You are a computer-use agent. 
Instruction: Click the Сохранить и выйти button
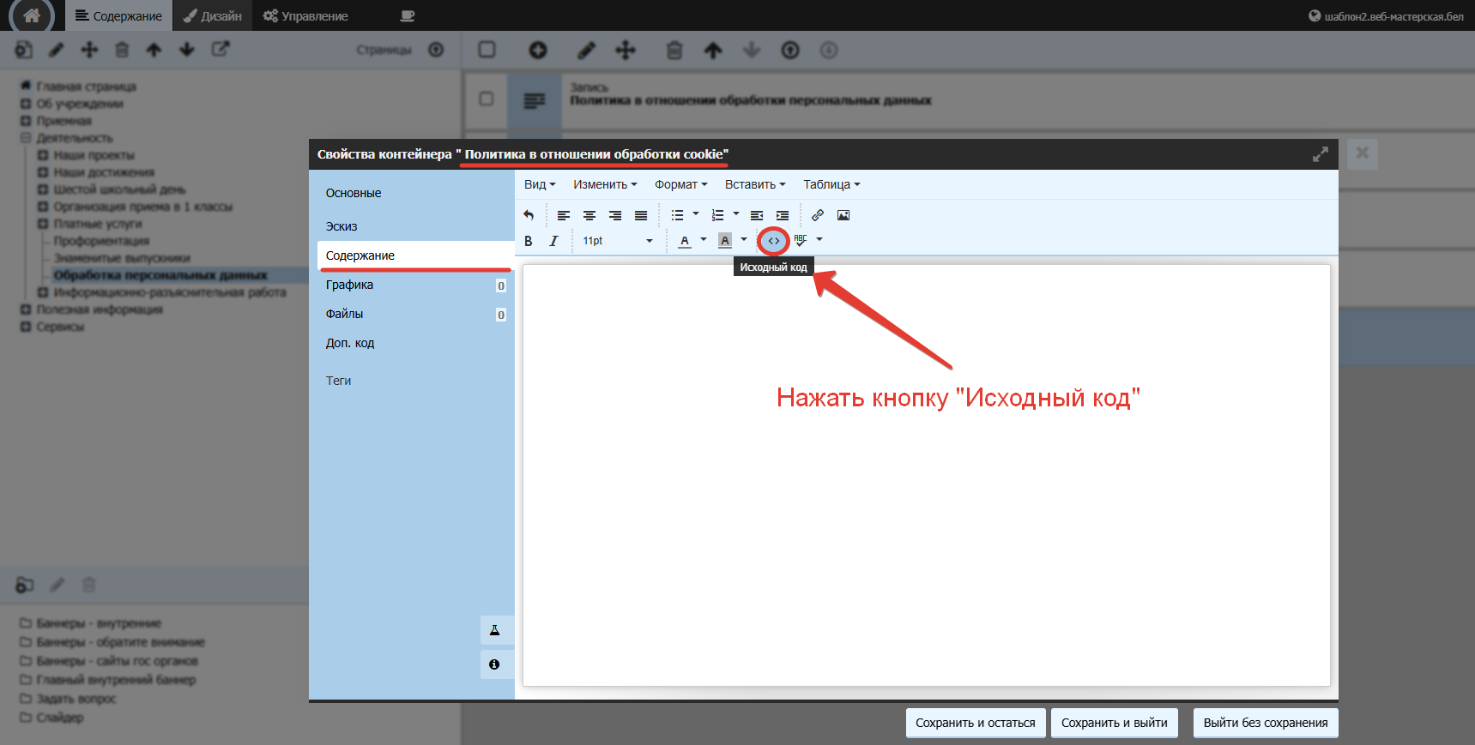[1114, 723]
